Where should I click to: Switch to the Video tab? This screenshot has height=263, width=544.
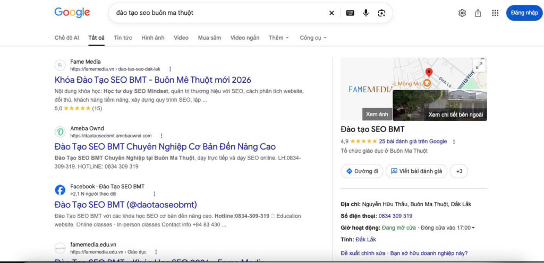coord(181,38)
